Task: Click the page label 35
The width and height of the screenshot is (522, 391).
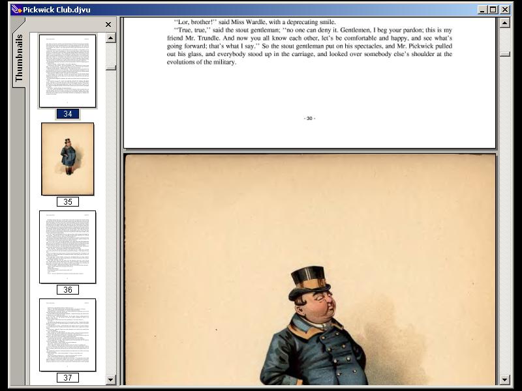Action: [x=68, y=202]
